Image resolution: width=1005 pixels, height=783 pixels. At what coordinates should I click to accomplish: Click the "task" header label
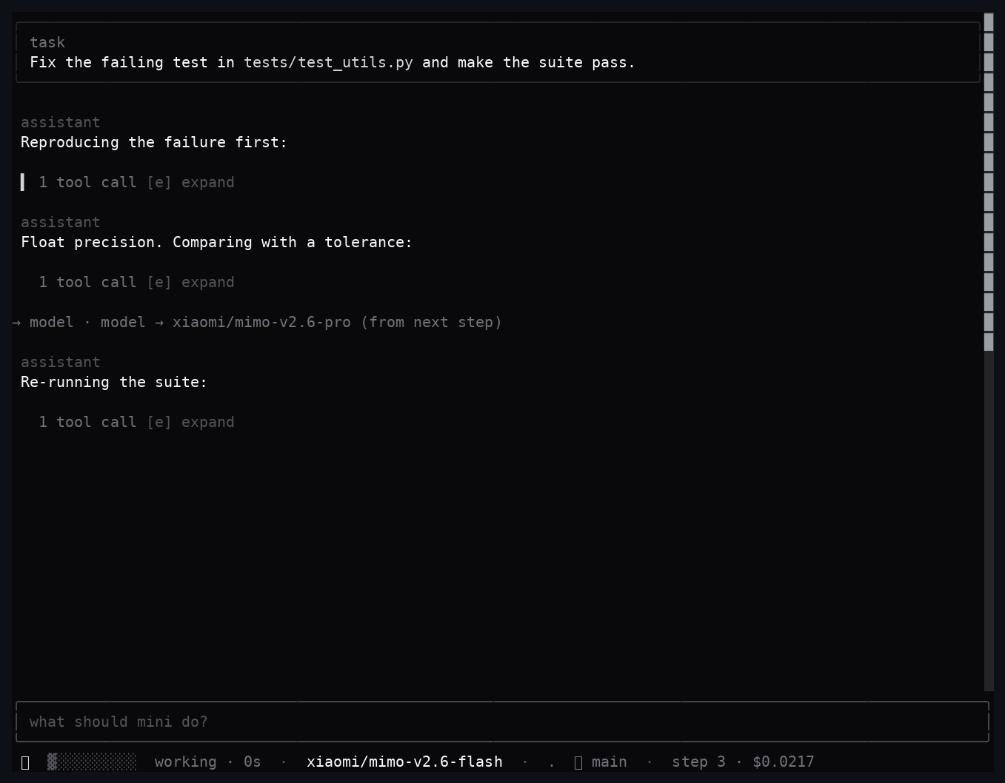coord(47,42)
